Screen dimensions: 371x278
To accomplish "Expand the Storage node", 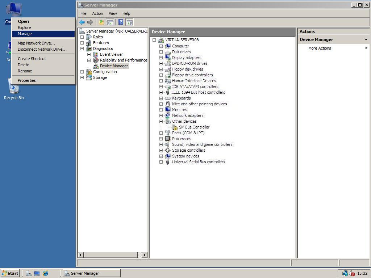I will click(82, 77).
